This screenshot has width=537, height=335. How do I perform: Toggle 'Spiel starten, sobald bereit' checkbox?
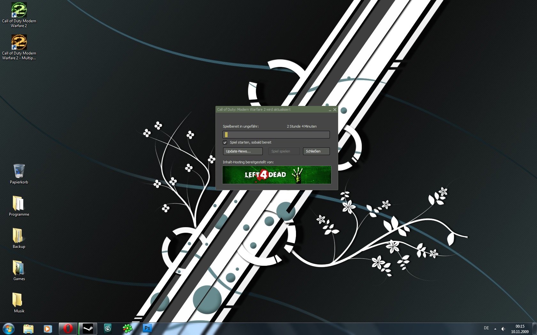[225, 143]
